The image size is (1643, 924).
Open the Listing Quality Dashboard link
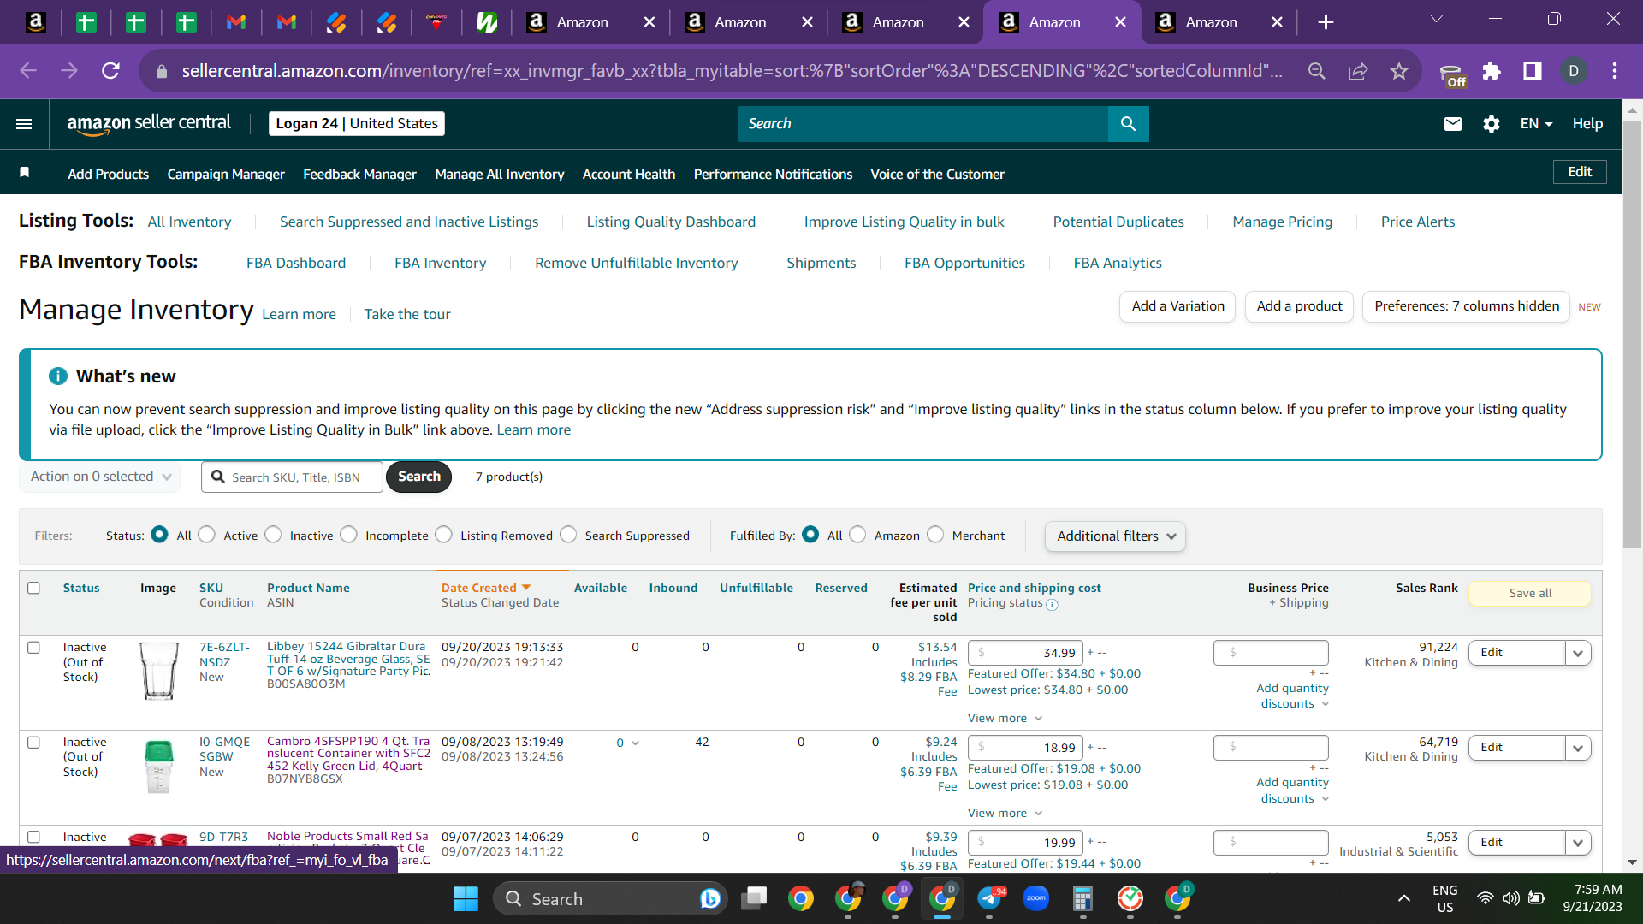click(671, 222)
